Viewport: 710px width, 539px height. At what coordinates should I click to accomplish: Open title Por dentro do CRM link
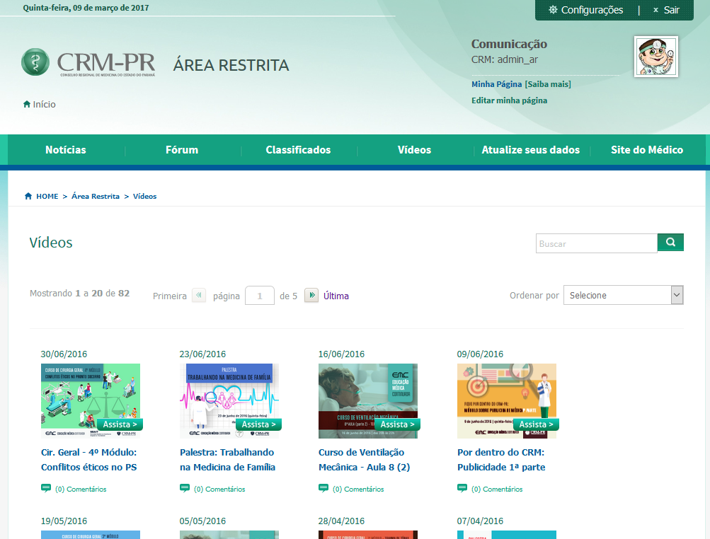tap(501, 460)
